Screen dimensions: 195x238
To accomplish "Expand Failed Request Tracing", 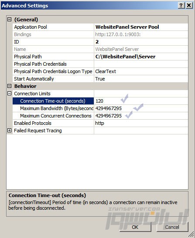I will (x=10, y=131).
